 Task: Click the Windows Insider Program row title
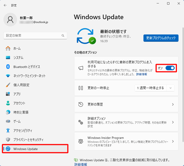(106, 138)
